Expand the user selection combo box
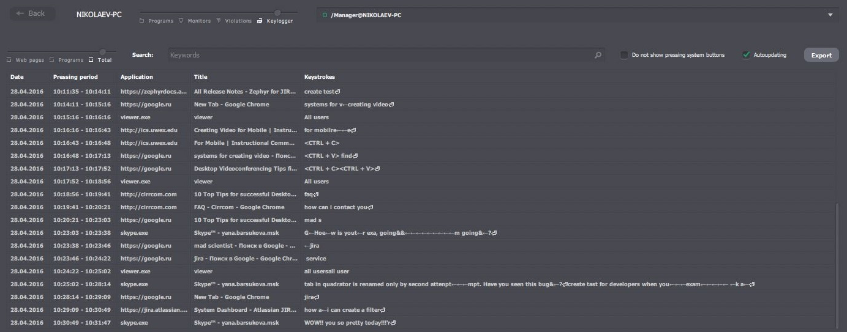The height and width of the screenshot is (332, 847). (578, 15)
